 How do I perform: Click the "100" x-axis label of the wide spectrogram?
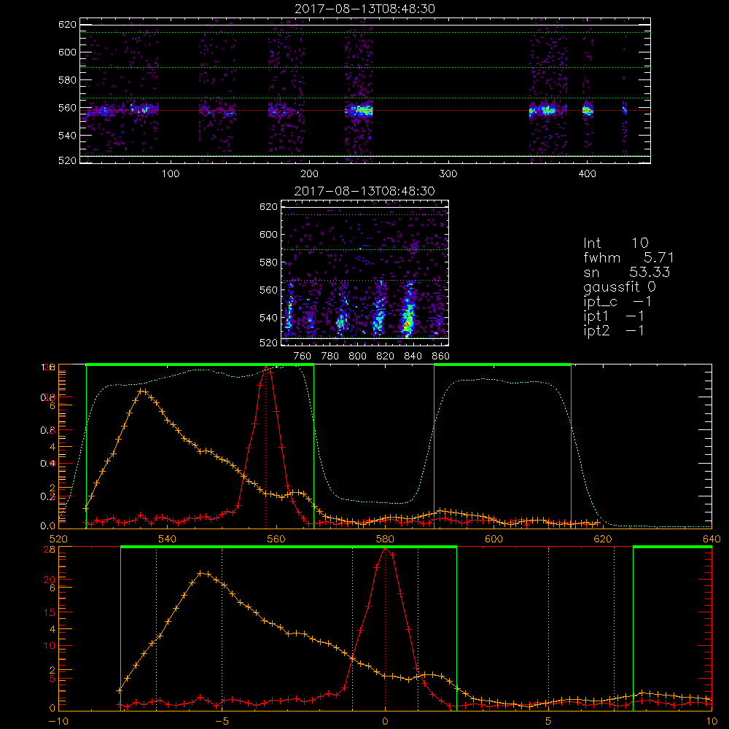click(171, 174)
